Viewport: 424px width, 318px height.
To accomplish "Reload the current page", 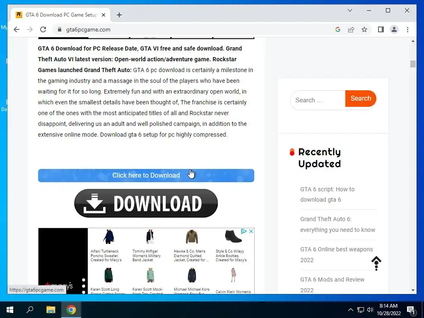I will (43, 29).
